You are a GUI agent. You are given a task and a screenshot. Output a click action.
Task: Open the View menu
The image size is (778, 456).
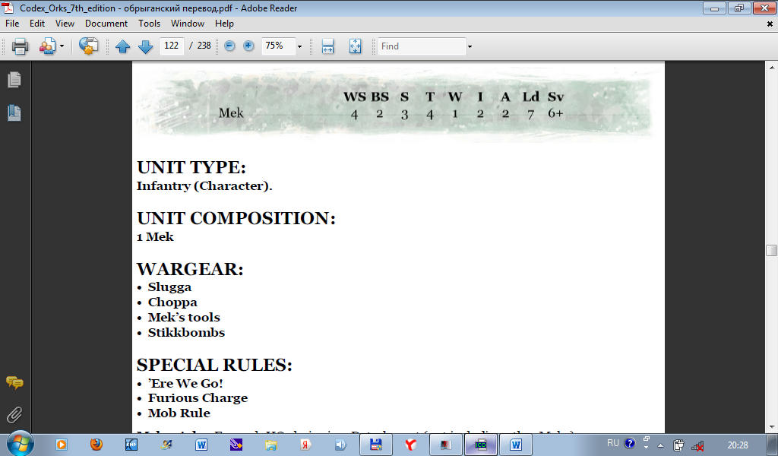coord(65,24)
